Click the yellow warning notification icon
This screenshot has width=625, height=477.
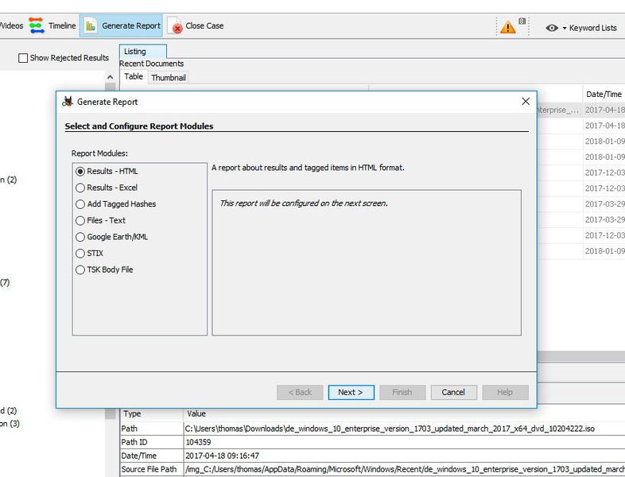pos(508,26)
